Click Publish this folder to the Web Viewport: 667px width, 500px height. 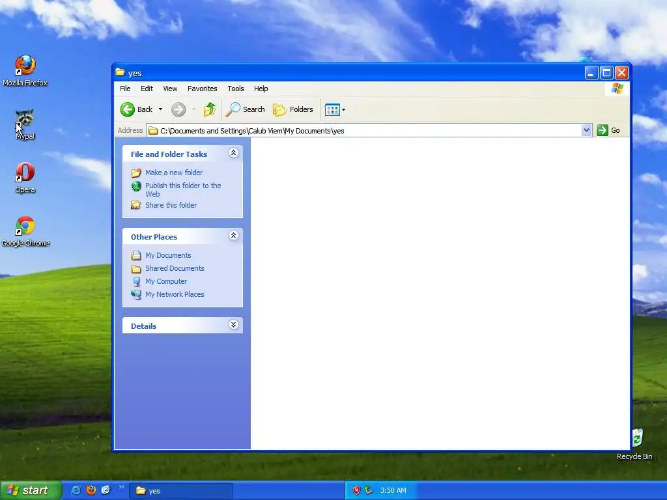[183, 189]
